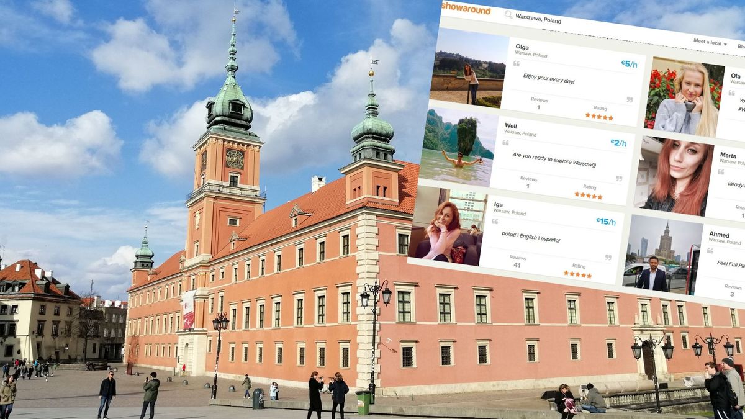Screen dimensions: 745x419
Task: Click the quotation mark icon on Olga's card
Action: click(x=516, y=64)
